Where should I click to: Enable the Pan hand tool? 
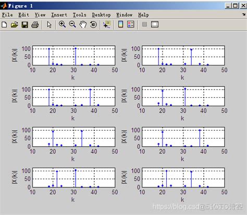click(x=83, y=24)
